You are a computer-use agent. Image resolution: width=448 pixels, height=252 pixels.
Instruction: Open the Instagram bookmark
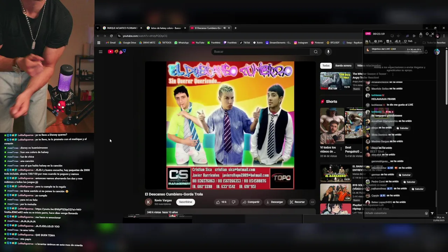[x=301, y=43]
